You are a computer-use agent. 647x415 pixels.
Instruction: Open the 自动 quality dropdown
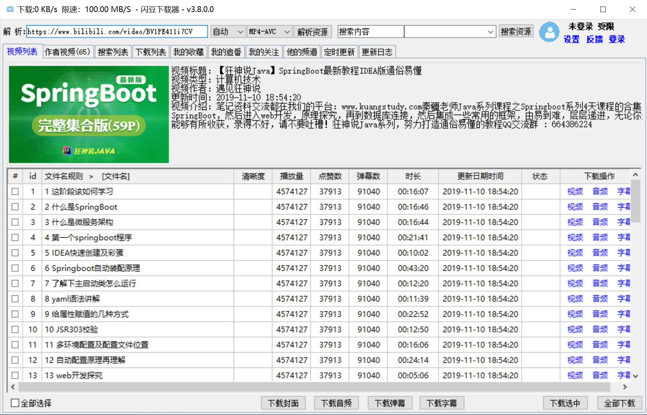[x=228, y=32]
